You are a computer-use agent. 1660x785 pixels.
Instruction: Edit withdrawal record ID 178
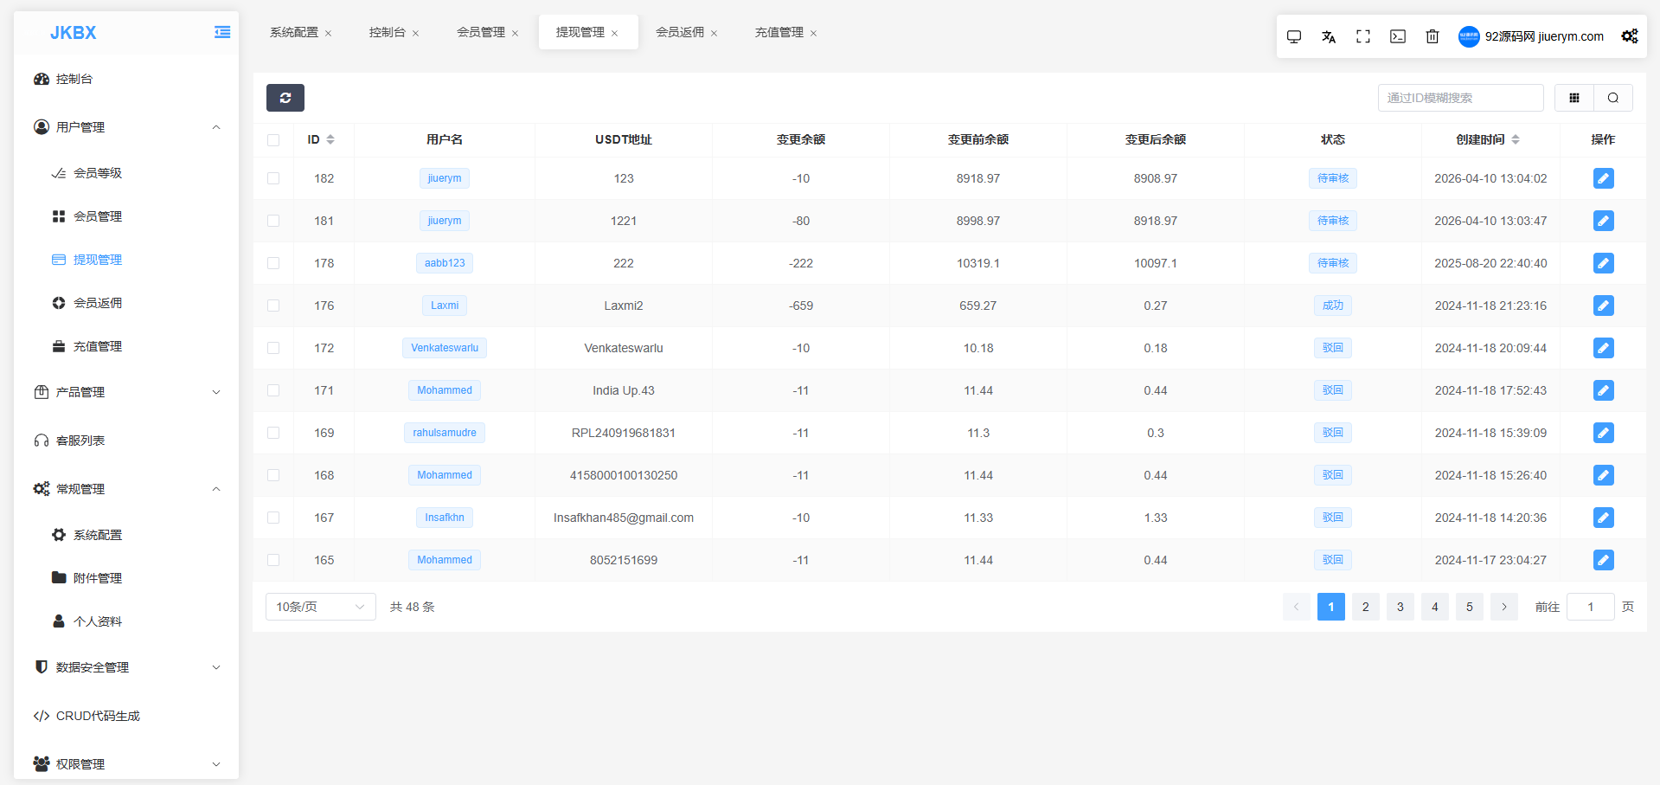tap(1603, 263)
